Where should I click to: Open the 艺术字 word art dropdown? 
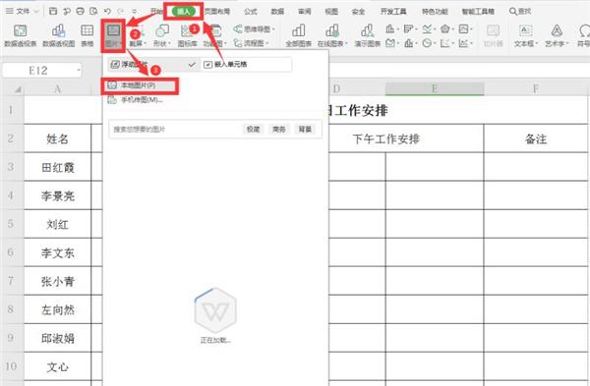(x=557, y=35)
